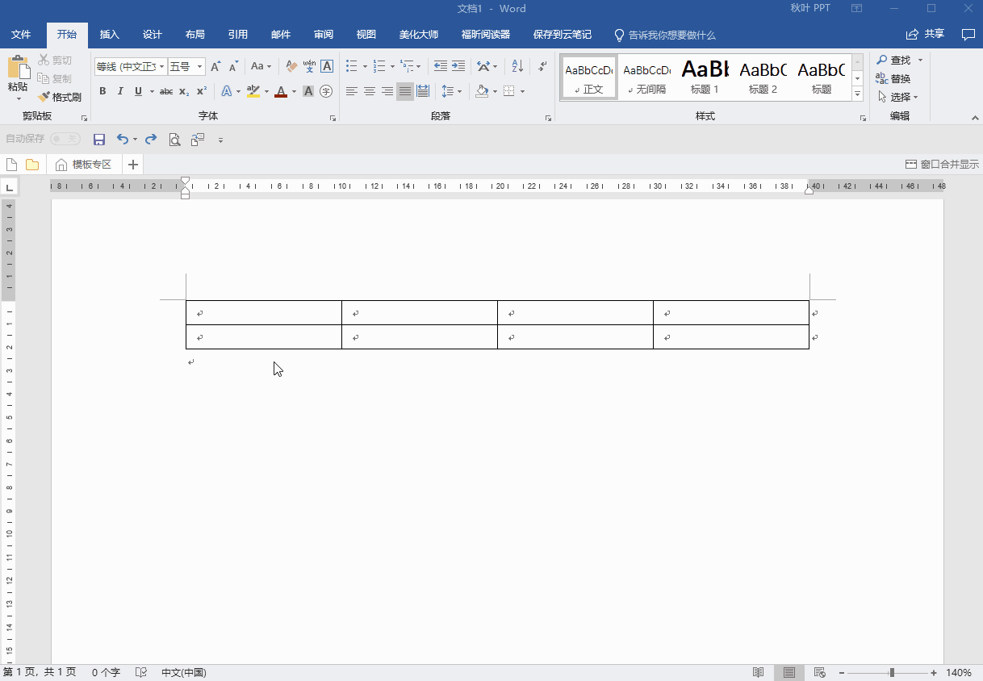Image resolution: width=983 pixels, height=681 pixels.
Task: Click the Bold formatting icon
Action: click(102, 91)
